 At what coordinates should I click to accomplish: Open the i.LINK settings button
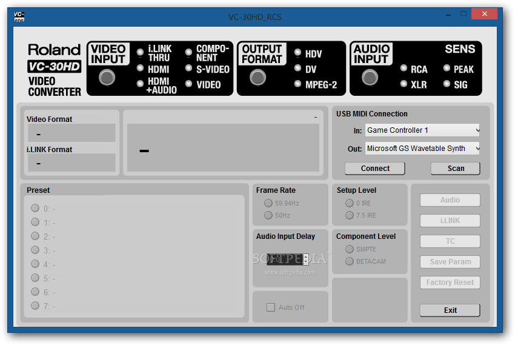(x=450, y=221)
